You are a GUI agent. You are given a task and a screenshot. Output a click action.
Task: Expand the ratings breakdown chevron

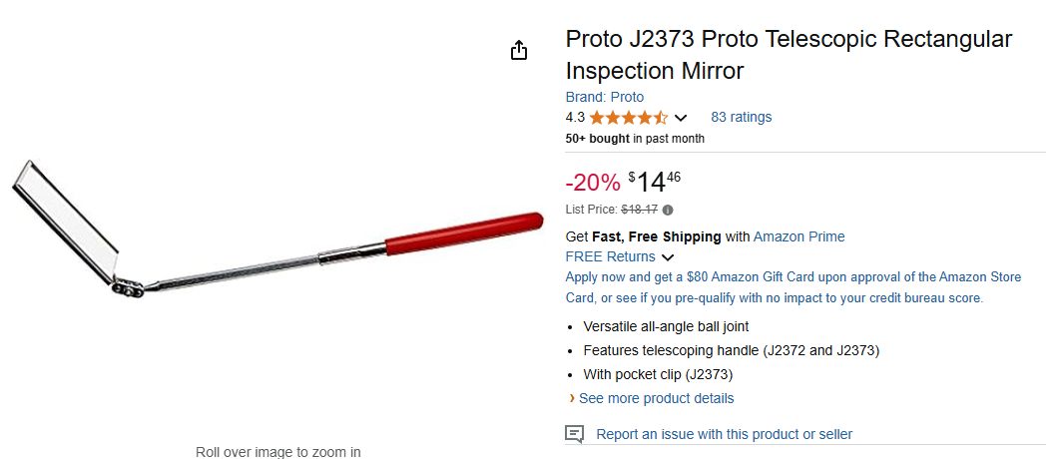coord(681,118)
